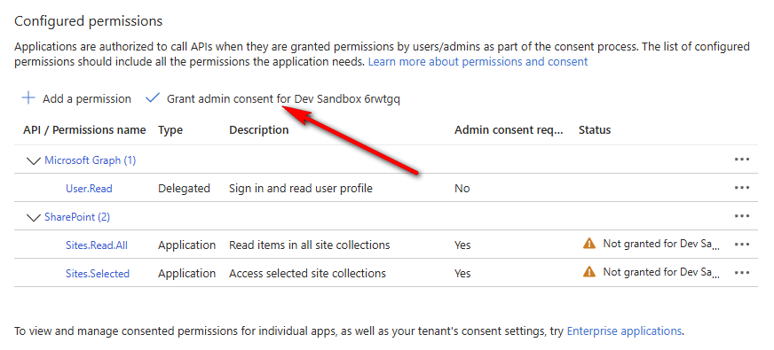Select 'Read items in all site collections' text

(x=310, y=245)
